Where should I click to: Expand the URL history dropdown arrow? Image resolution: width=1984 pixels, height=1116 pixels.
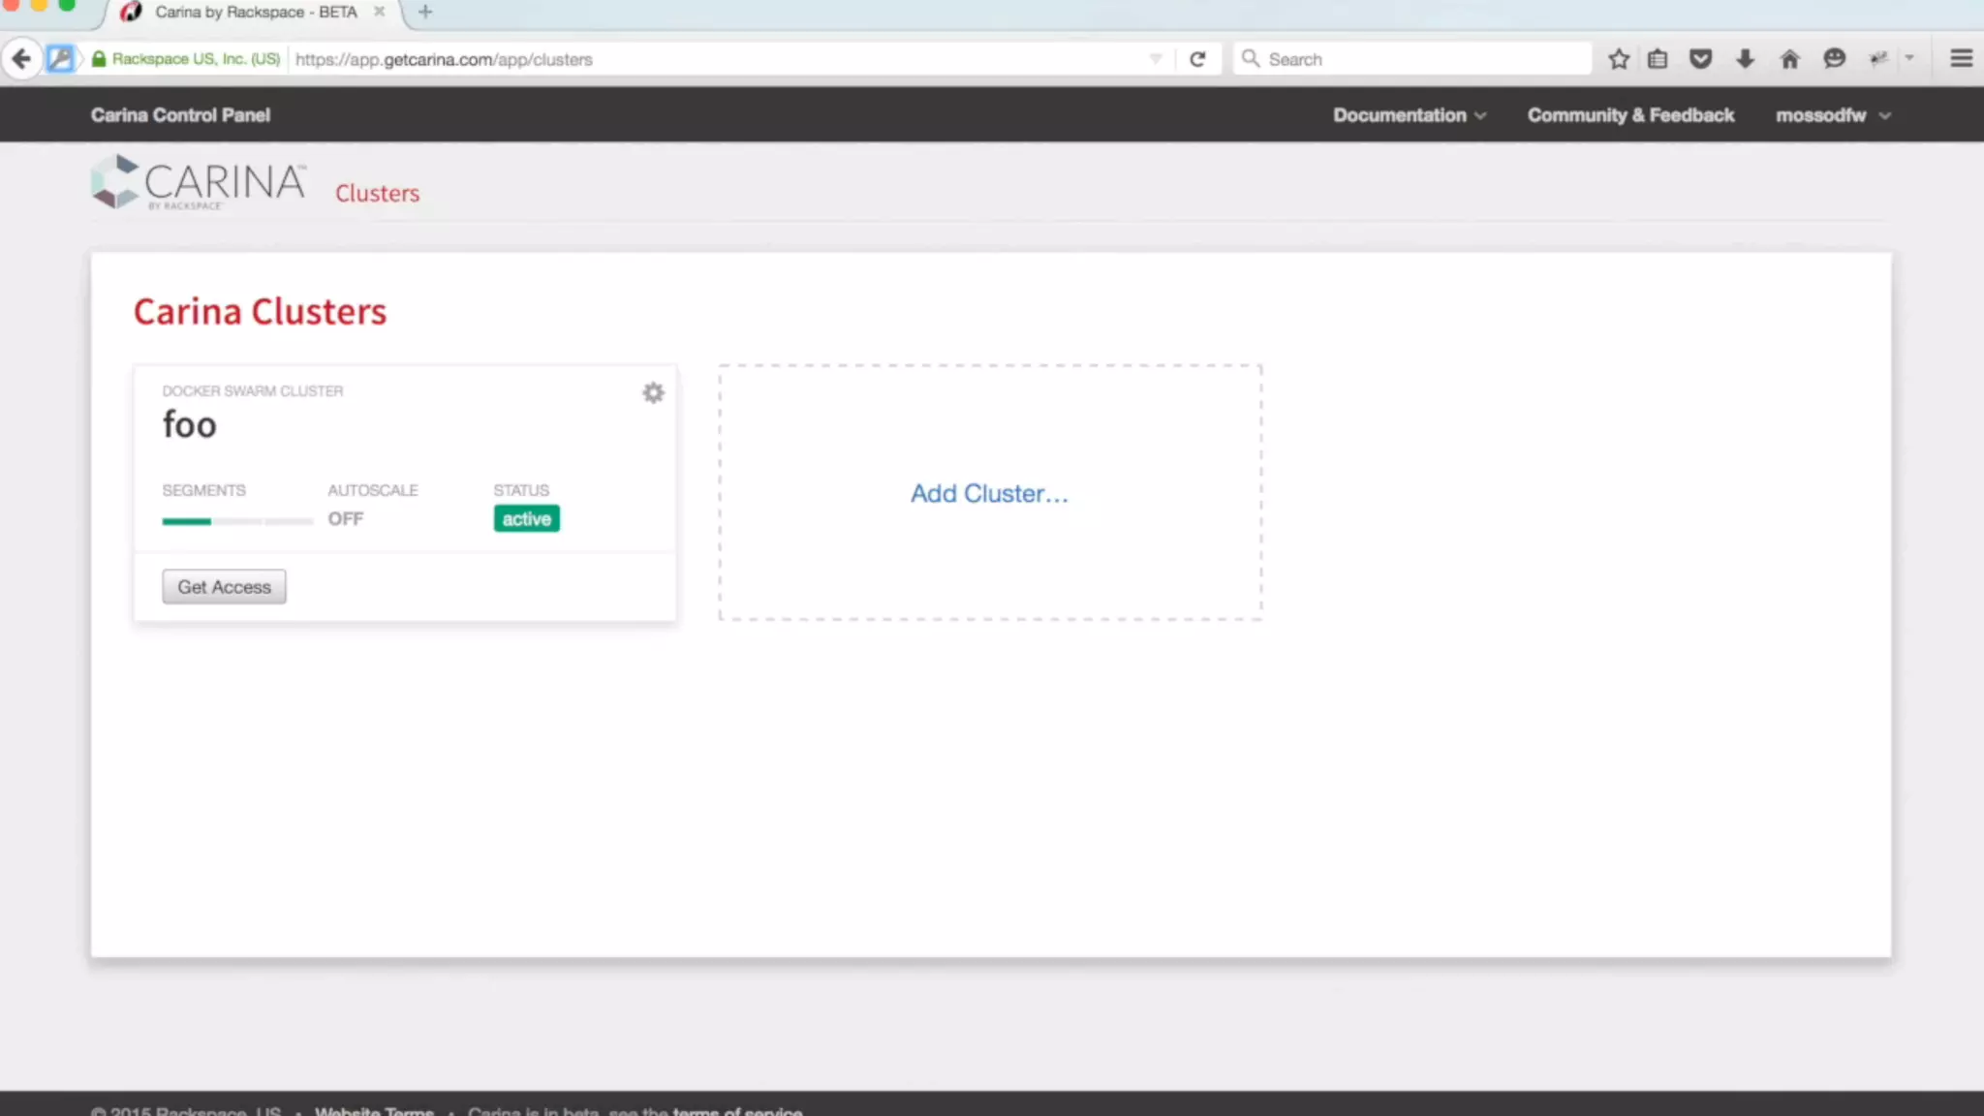tap(1155, 59)
